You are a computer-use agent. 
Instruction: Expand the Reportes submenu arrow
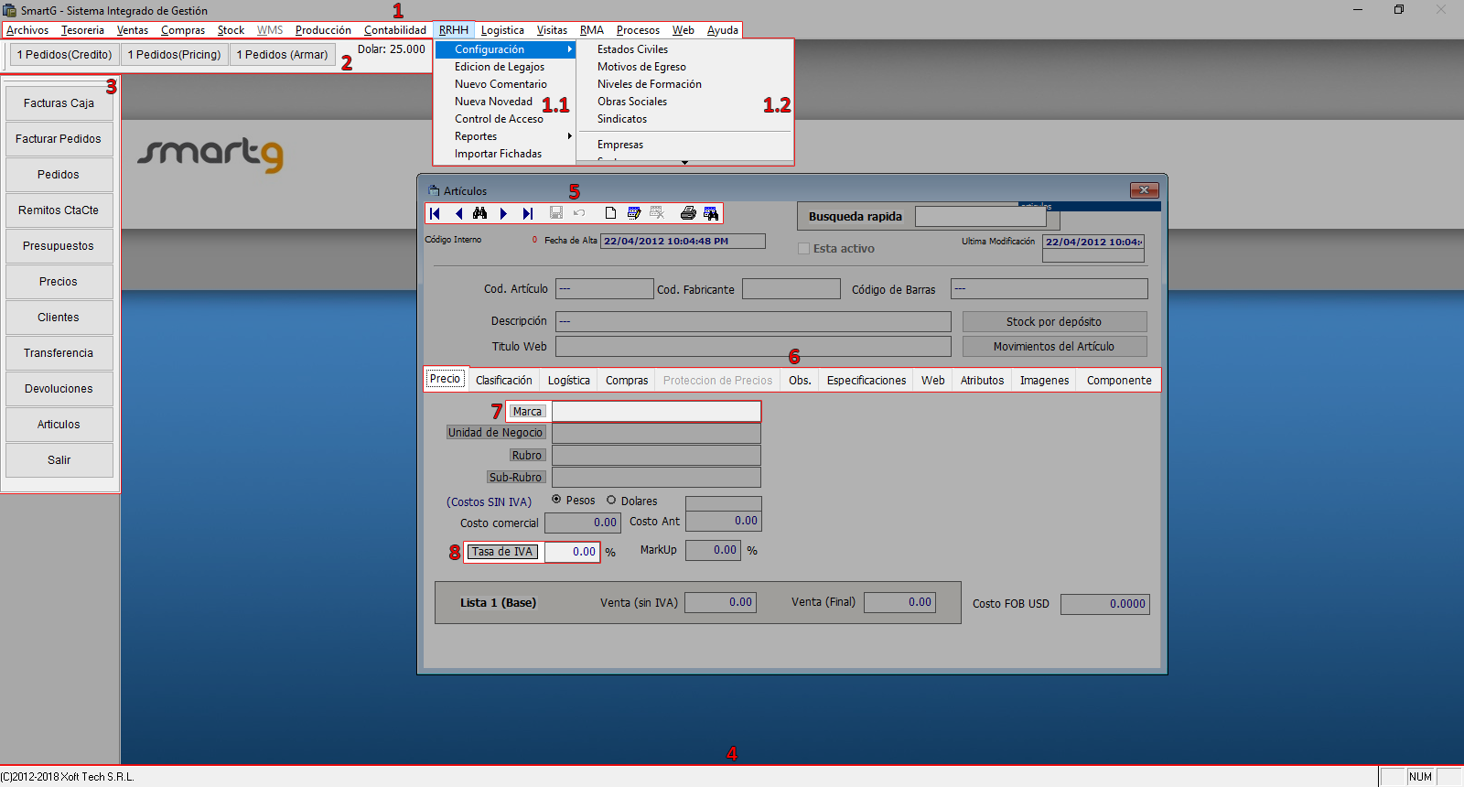click(x=569, y=136)
